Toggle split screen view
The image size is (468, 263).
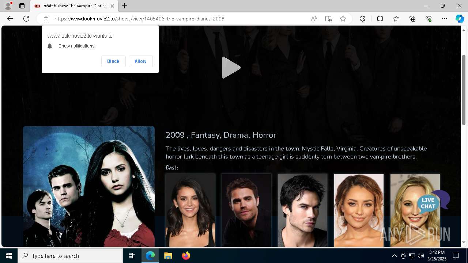[x=380, y=19]
